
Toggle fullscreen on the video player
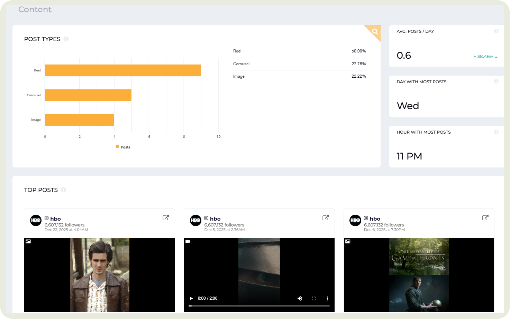[313, 298]
